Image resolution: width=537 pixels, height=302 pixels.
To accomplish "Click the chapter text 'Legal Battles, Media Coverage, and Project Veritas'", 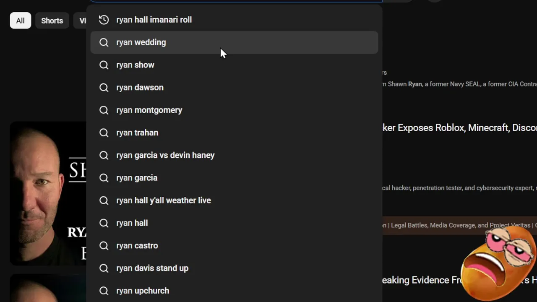I will [460, 225].
